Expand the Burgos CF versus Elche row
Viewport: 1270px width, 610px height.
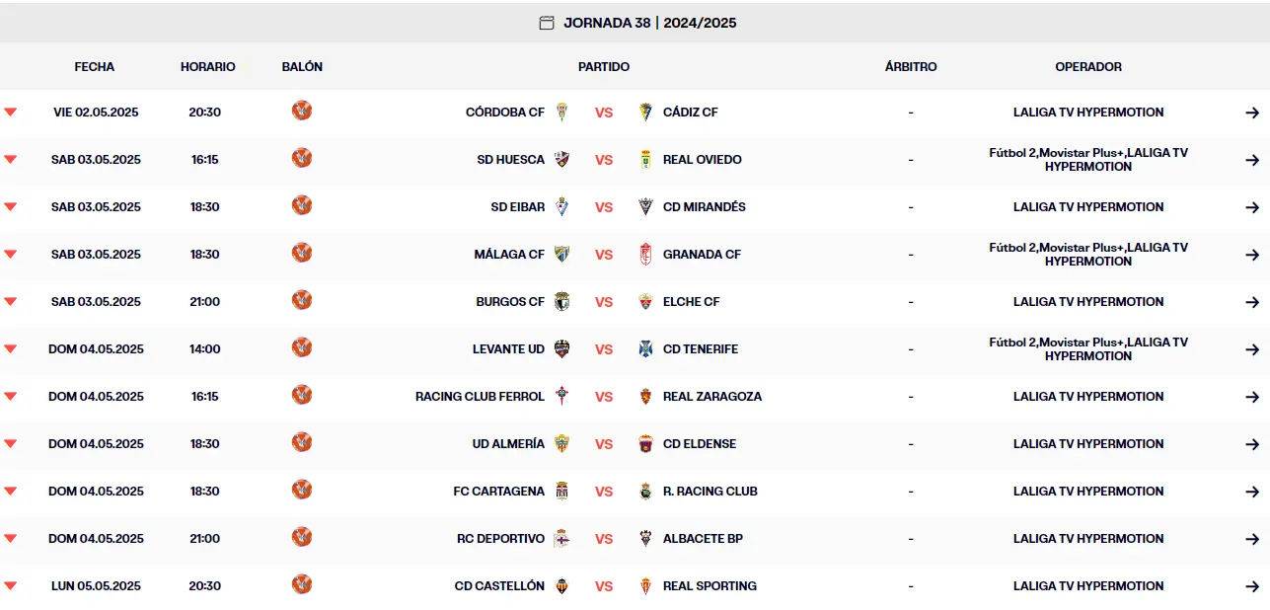pos(11,299)
